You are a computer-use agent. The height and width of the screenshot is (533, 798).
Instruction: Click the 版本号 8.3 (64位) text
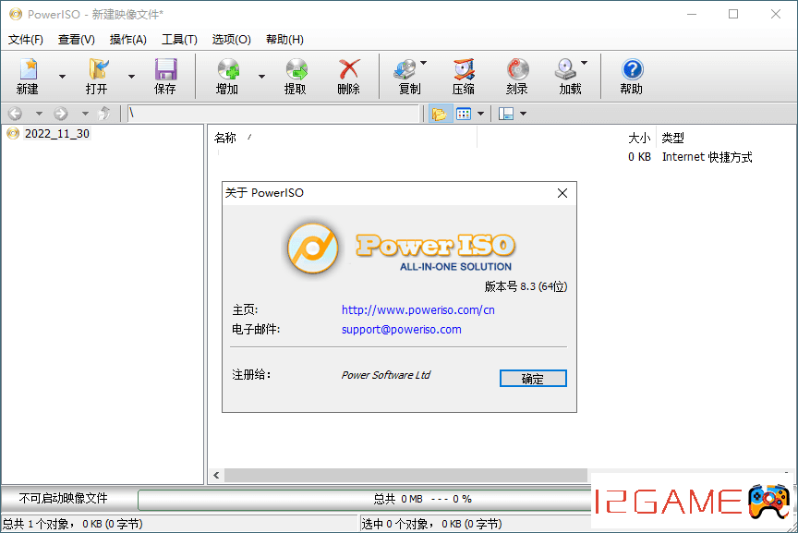point(526,286)
